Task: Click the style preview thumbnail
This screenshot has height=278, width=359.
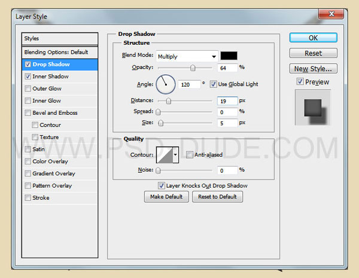Action: 312,108
